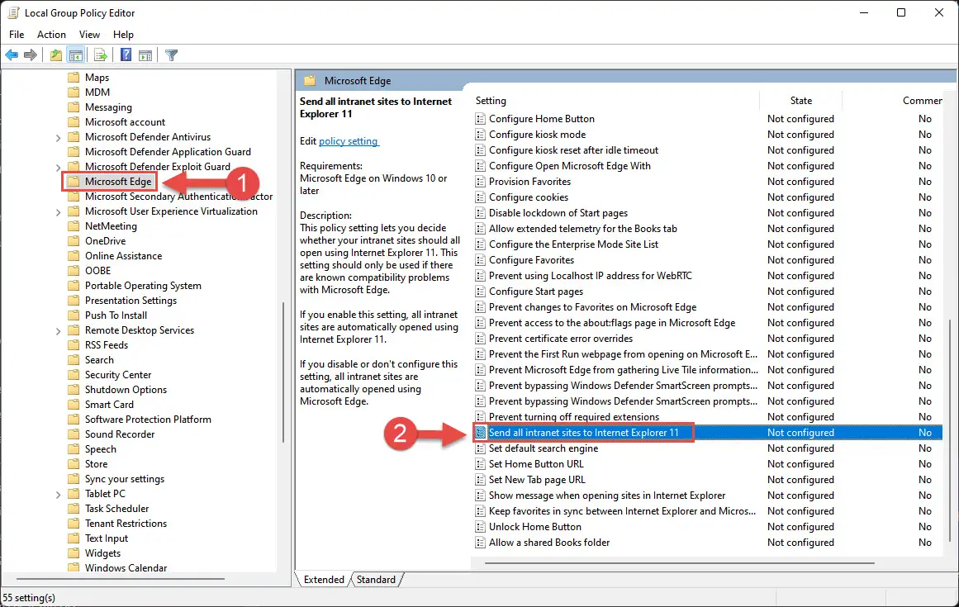Click the policy setting link
959x607 pixels.
[x=348, y=141]
